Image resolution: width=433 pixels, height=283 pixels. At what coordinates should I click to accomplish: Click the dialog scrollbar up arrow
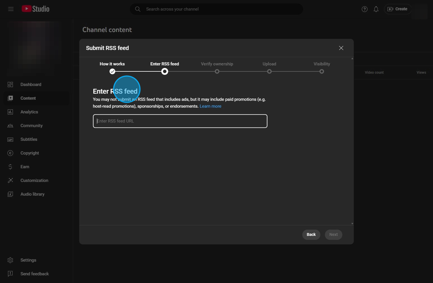[x=352, y=58]
